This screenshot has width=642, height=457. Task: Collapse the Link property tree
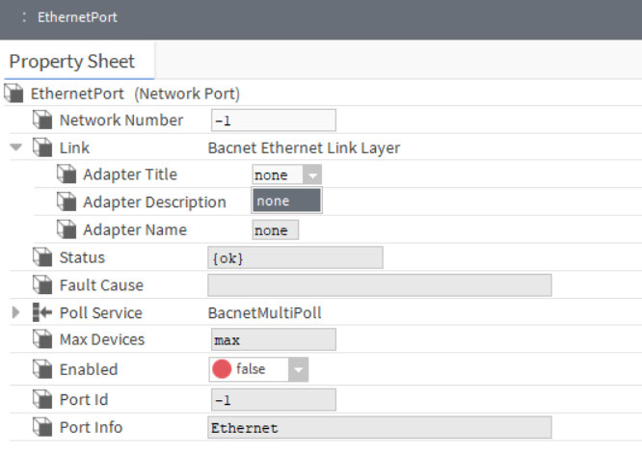tap(15, 148)
